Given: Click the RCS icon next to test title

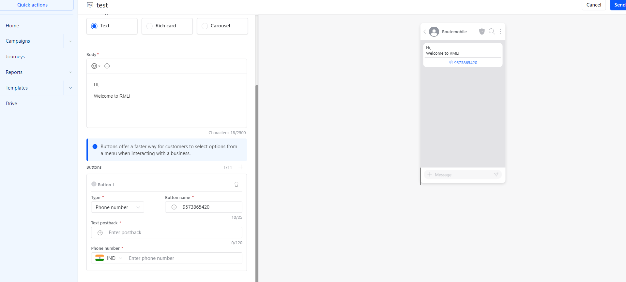Looking at the screenshot, I should coord(90,5).
